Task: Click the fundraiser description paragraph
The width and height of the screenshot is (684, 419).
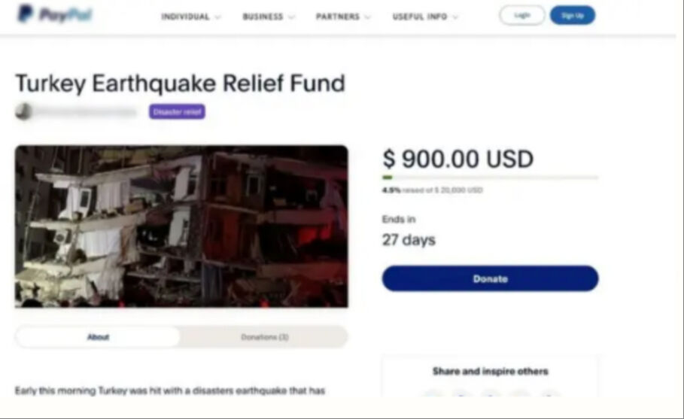Action: point(170,390)
